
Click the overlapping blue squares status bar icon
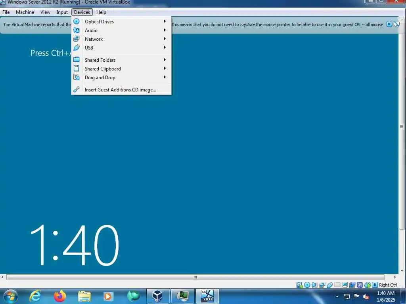click(x=352, y=285)
